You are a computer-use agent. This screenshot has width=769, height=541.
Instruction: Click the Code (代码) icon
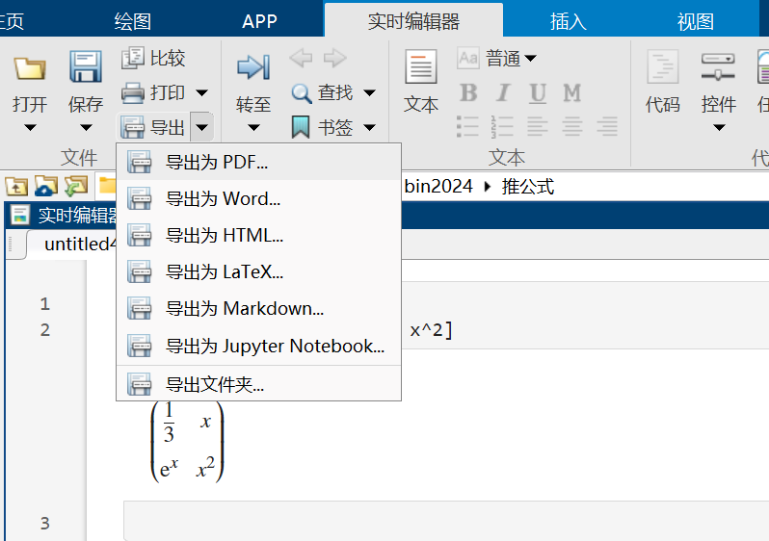tap(663, 66)
